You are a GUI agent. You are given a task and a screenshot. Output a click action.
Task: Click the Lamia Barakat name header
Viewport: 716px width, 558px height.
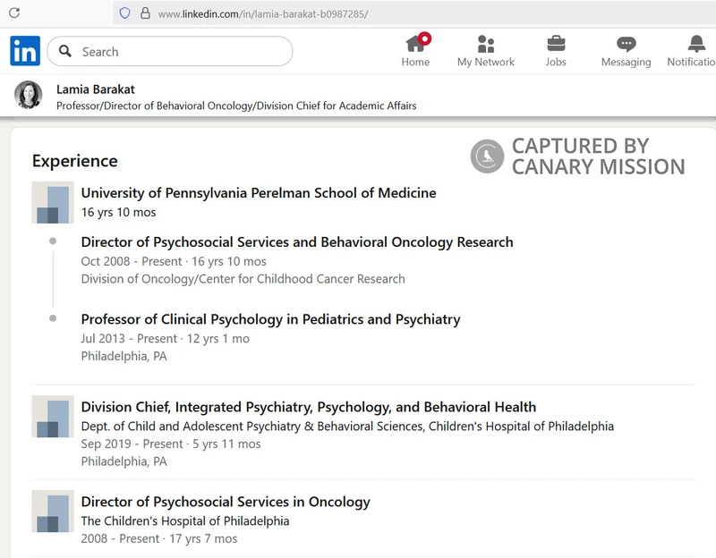pyautogui.click(x=96, y=89)
